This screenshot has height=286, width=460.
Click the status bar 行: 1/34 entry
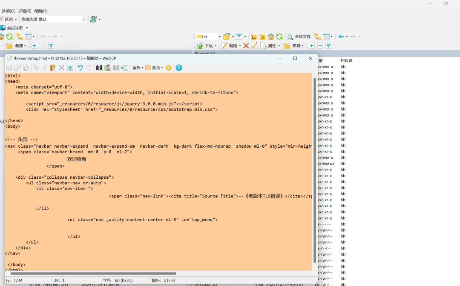(14, 280)
